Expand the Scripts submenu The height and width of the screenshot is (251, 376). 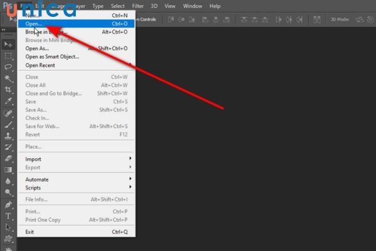click(76, 188)
